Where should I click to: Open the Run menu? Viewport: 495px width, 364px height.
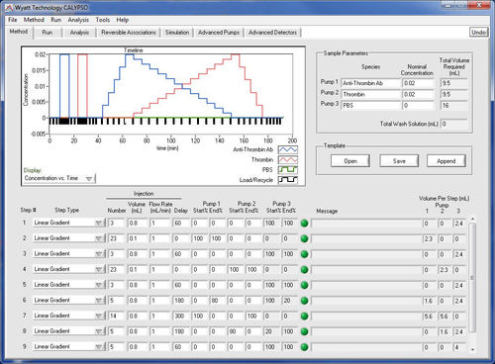56,20
